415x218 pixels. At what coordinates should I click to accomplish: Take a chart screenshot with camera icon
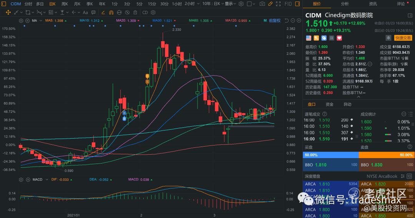coord(262,4)
